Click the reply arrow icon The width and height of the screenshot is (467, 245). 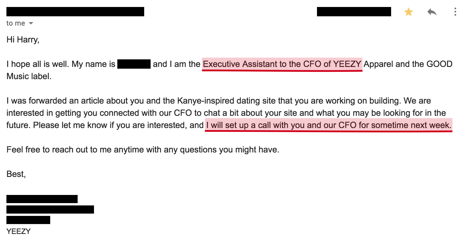(x=432, y=12)
